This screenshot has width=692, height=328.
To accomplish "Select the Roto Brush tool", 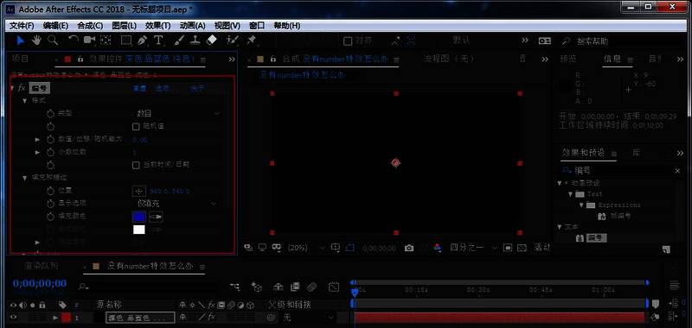I will 232,41.
